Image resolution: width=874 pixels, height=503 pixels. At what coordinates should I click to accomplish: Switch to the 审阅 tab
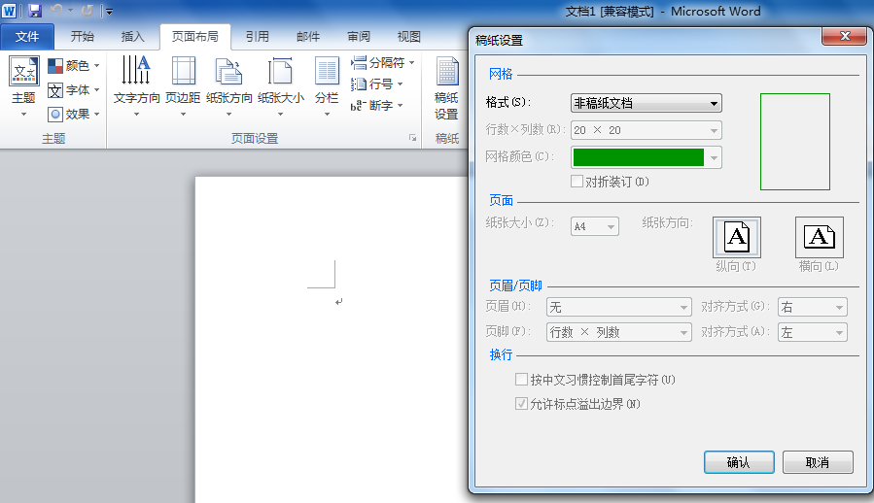359,37
